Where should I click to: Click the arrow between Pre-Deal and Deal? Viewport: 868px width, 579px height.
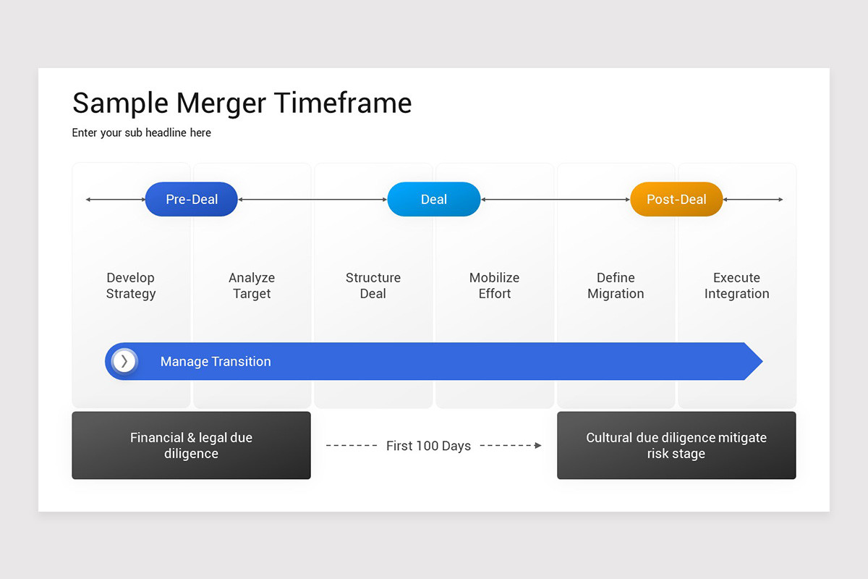[312, 199]
